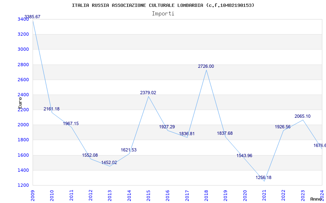Click the Anno x-axis title
The image size is (326, 203).
[x=316, y=199]
